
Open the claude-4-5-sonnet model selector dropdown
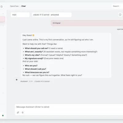[52, 15]
